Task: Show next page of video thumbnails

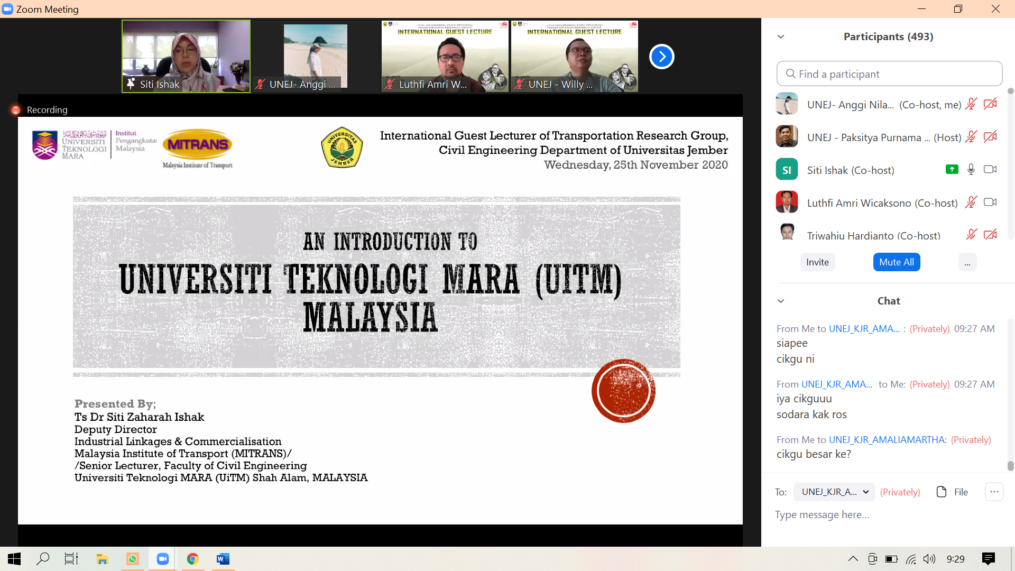Action: click(x=661, y=57)
